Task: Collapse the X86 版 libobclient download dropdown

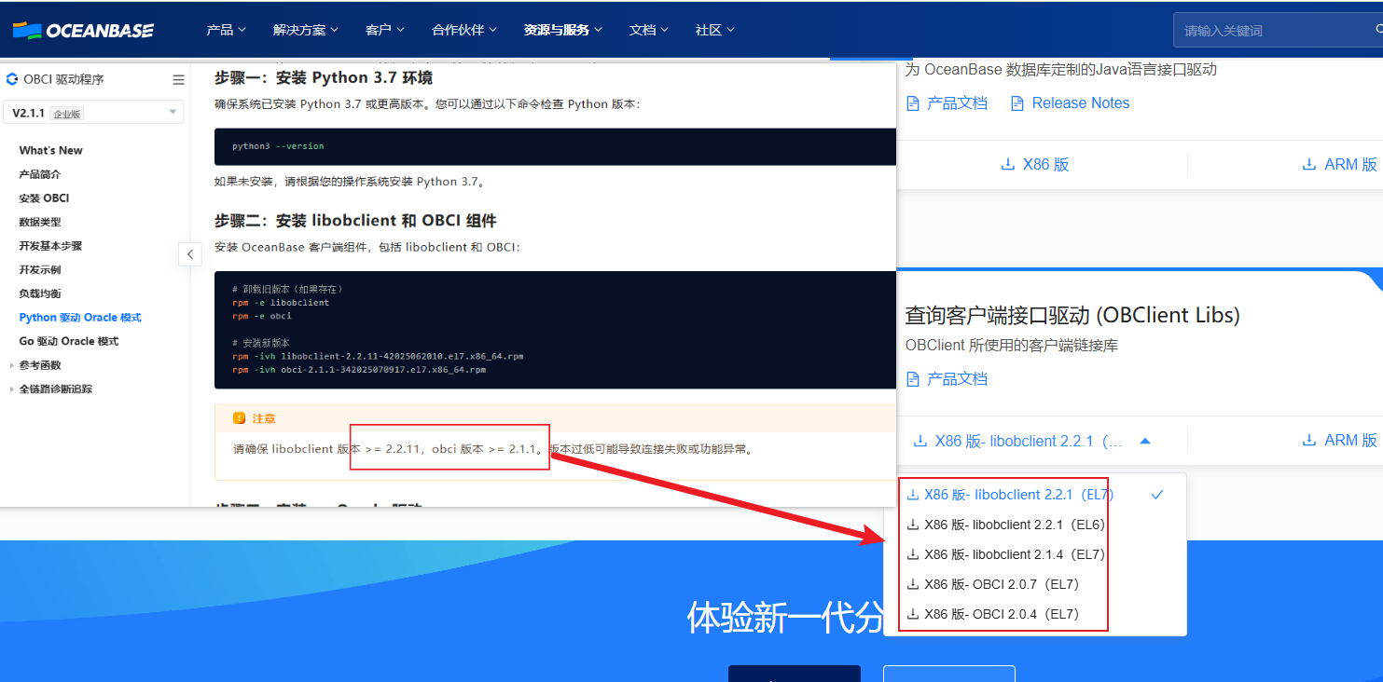Action: 1145,441
